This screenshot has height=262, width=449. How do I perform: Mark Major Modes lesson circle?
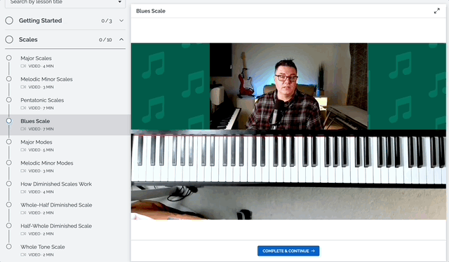(x=9, y=142)
